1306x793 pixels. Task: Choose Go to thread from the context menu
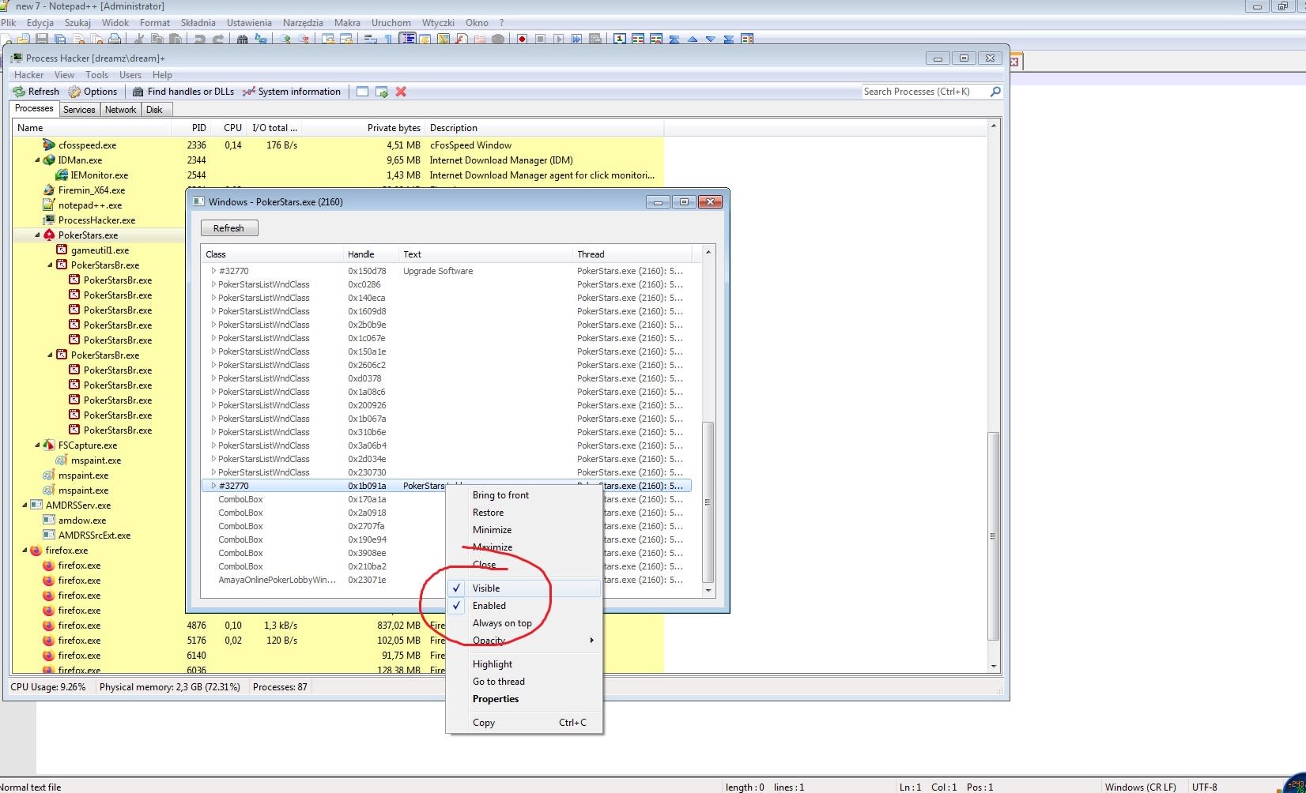pos(523,682)
